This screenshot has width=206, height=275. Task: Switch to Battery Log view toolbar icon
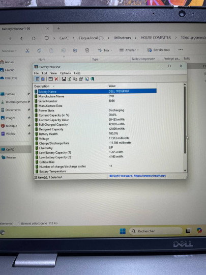pos(43,79)
